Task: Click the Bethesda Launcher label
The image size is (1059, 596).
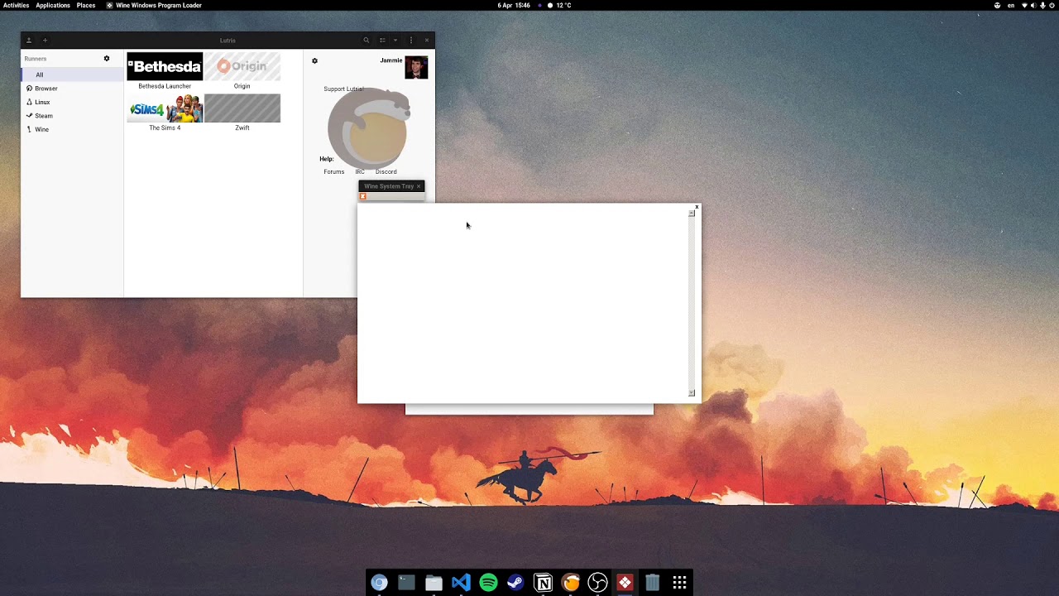Action: 165,86
